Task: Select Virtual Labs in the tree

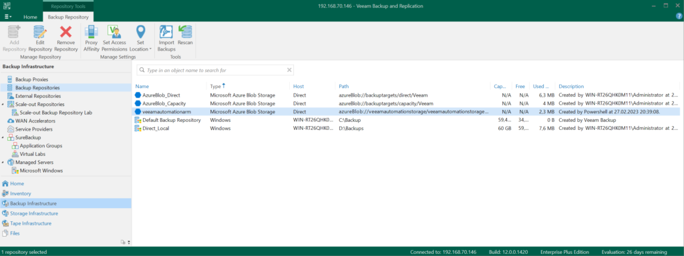Action: click(x=32, y=154)
